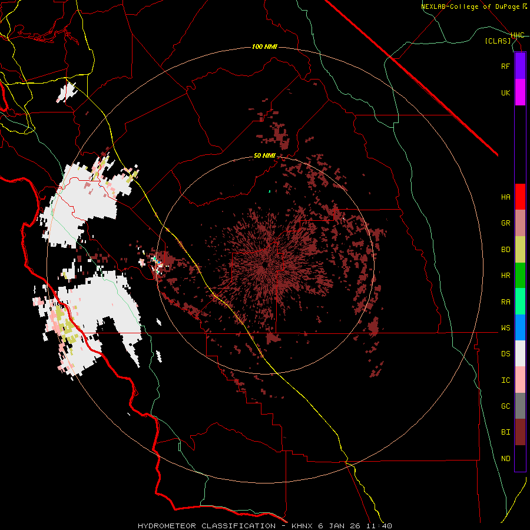Click the UK legend label

click(x=505, y=92)
